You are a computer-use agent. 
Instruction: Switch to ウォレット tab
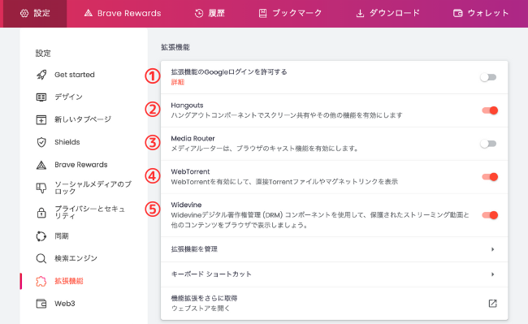click(x=481, y=14)
